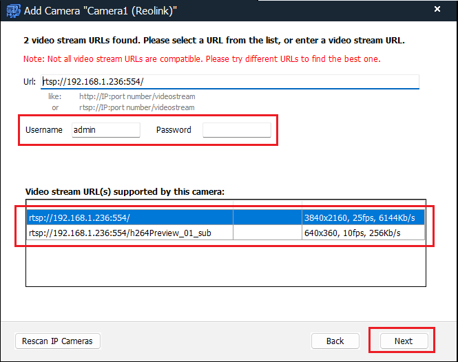Focus the Url input field
458x362 pixels.
click(230, 81)
